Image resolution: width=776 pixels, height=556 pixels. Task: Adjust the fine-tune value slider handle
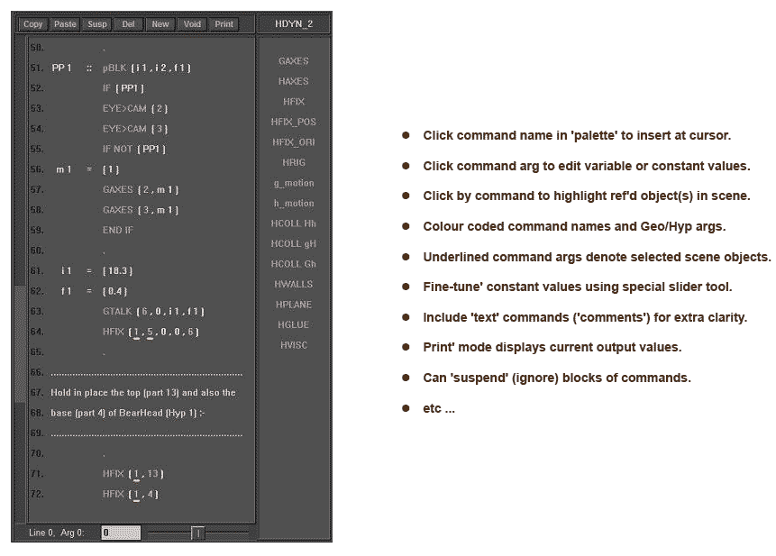pyautogui.click(x=198, y=533)
